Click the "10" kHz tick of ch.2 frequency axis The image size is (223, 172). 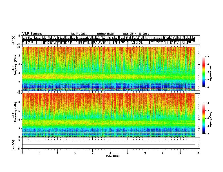click(19, 93)
